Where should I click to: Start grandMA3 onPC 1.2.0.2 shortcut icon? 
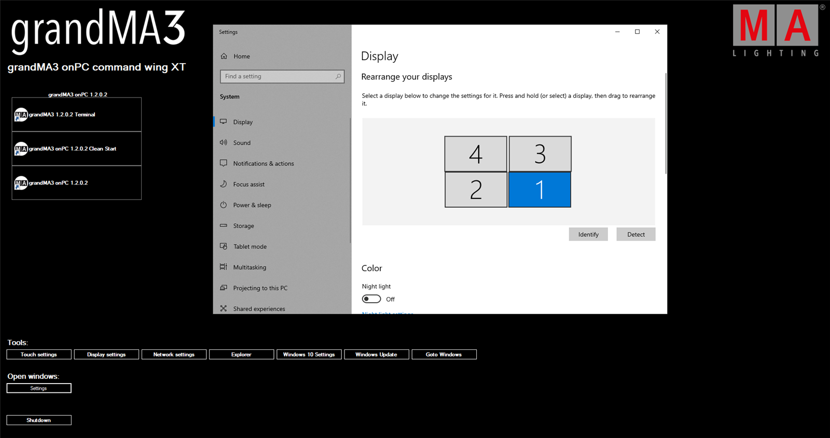(x=21, y=183)
